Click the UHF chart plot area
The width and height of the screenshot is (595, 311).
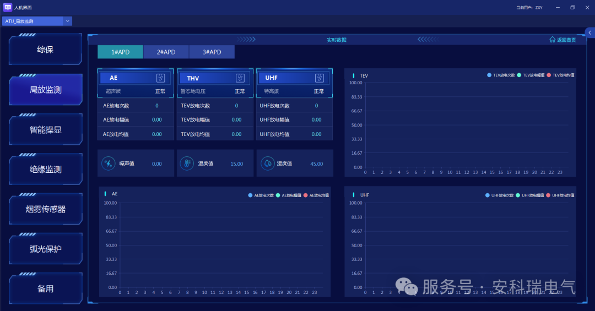coord(467,245)
